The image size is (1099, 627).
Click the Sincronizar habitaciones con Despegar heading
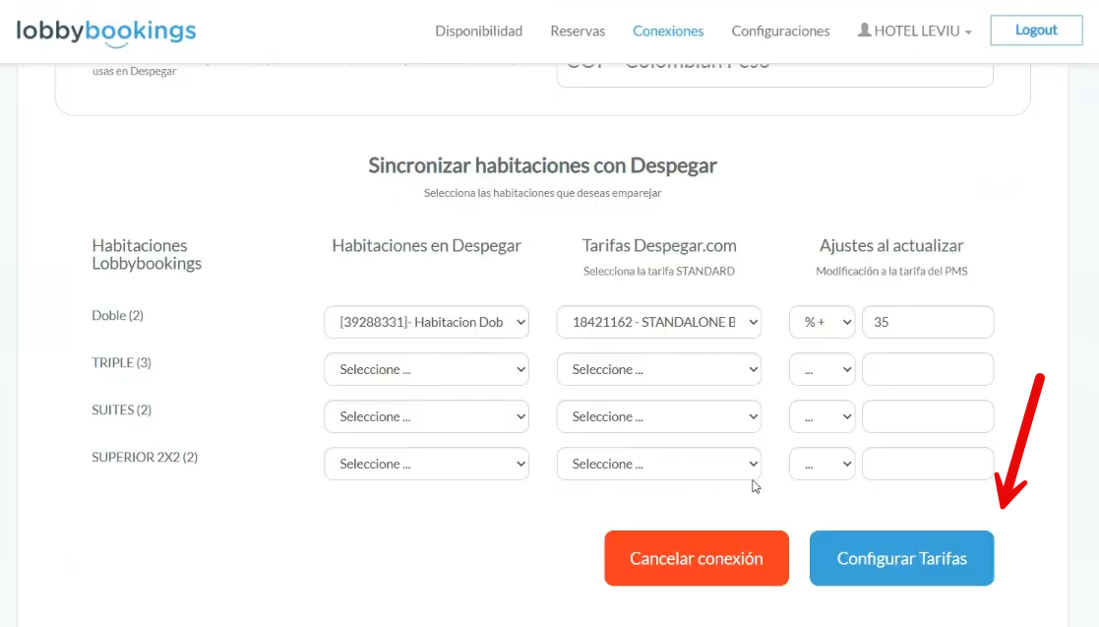point(542,165)
